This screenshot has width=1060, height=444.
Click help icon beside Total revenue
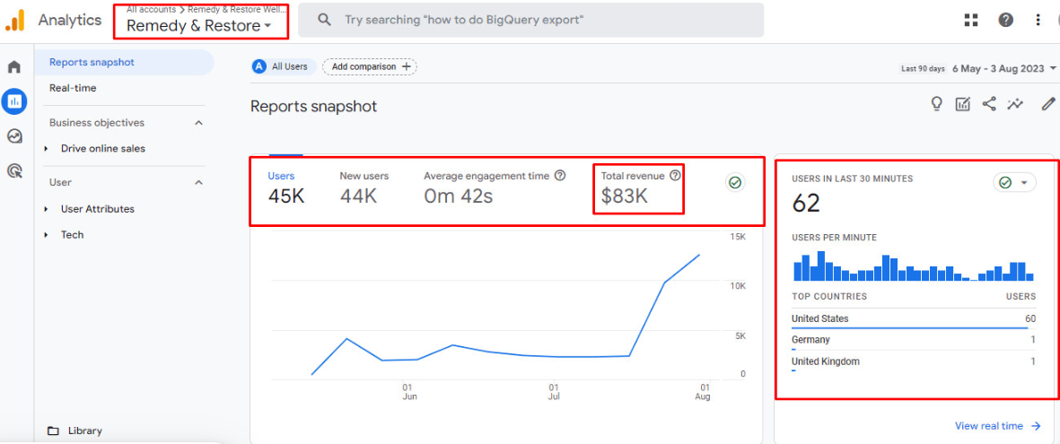pyautogui.click(x=675, y=176)
